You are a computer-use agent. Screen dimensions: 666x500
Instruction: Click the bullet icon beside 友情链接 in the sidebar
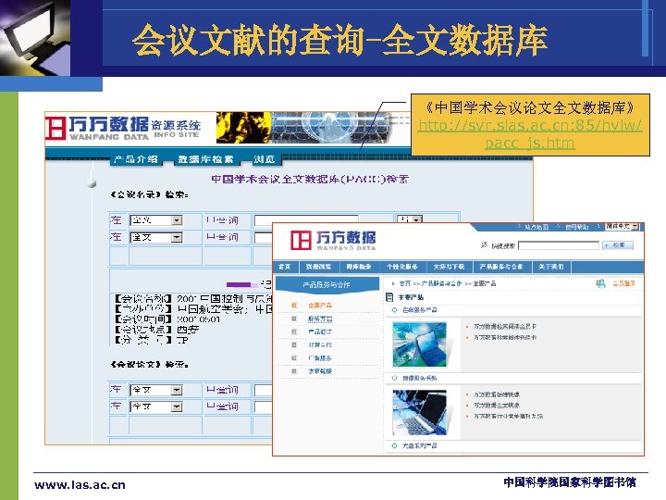tap(294, 371)
